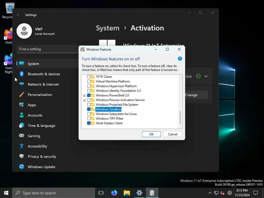Select Windows Features taskbar icon
264x198 pixels.
click(152, 193)
